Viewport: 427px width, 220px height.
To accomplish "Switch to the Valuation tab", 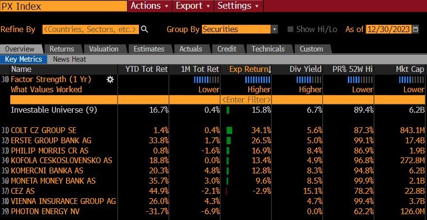I will click(104, 49).
